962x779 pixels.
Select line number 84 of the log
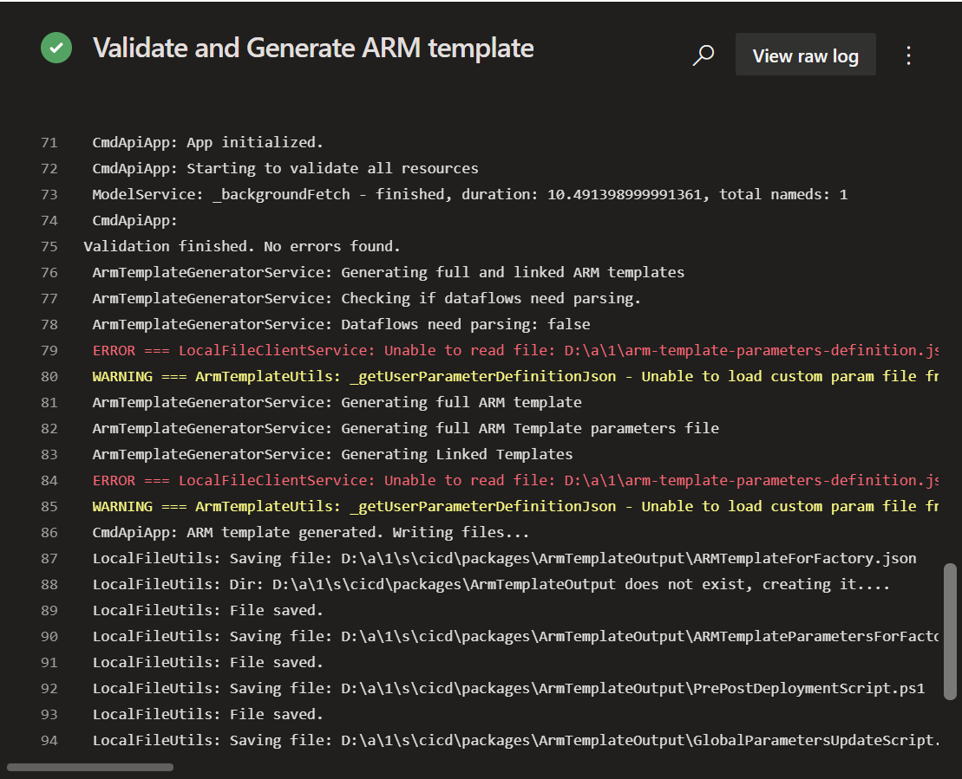click(x=49, y=480)
